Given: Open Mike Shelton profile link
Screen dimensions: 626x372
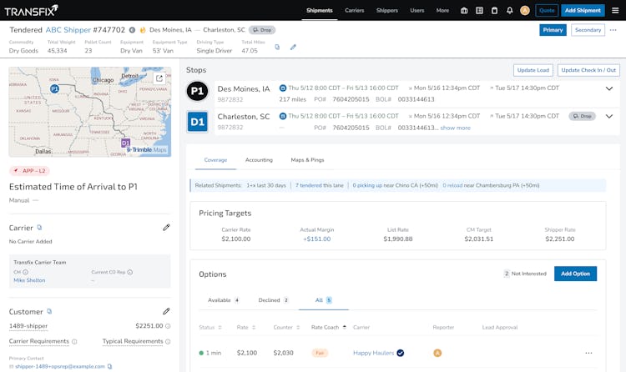Looking at the screenshot, I should pyautogui.click(x=29, y=280).
